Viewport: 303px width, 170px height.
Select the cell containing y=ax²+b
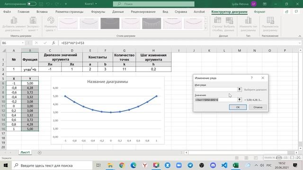click(30, 69)
